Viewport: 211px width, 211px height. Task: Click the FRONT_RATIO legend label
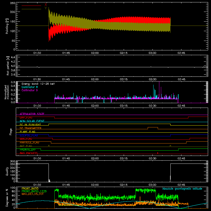[30, 189]
